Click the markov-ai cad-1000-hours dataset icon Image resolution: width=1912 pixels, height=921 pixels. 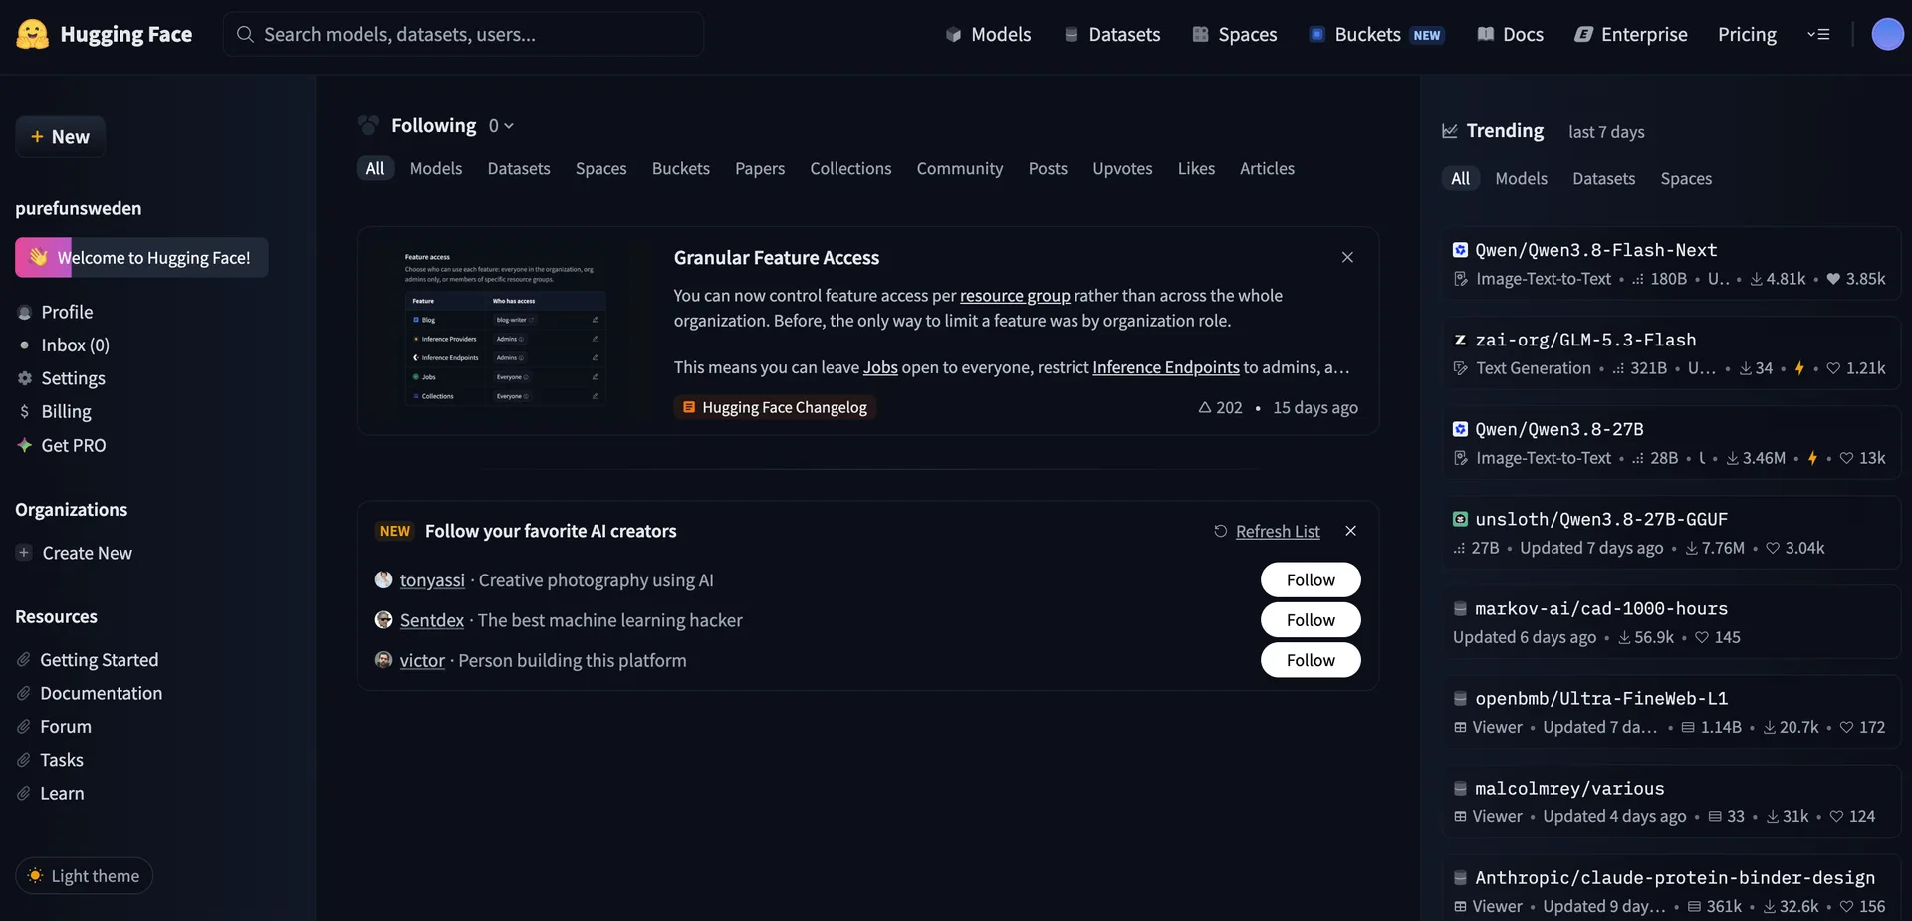(x=1460, y=608)
